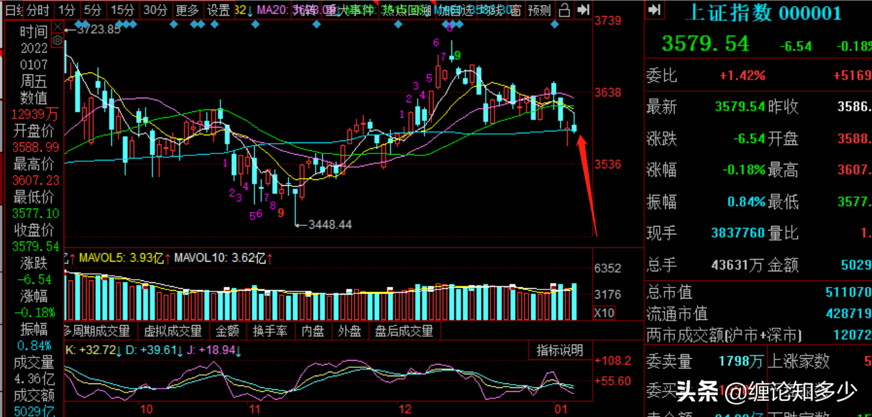Image resolution: width=872 pixels, height=417 pixels.
Task: Click the 委比 +1.42% value
Action: click(x=742, y=76)
